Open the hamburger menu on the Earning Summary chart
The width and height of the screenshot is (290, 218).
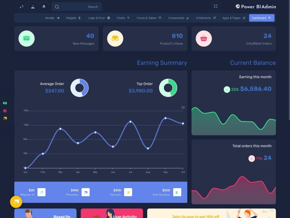[183, 108]
